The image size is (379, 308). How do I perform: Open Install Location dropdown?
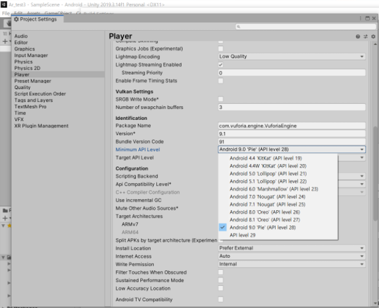[x=292, y=248]
